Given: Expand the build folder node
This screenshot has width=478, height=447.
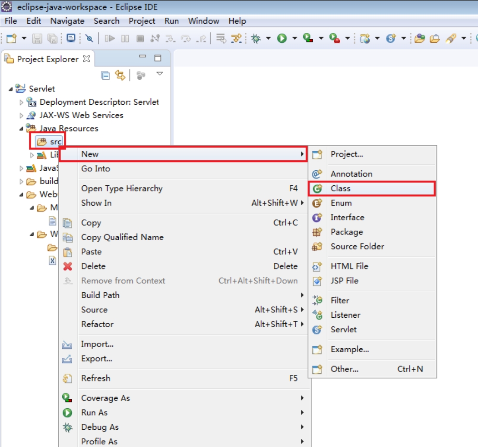Looking at the screenshot, I should pos(21,181).
